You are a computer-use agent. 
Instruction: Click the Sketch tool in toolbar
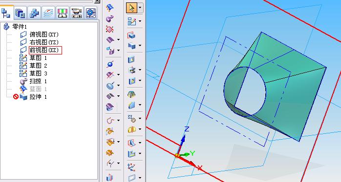click(132, 21)
